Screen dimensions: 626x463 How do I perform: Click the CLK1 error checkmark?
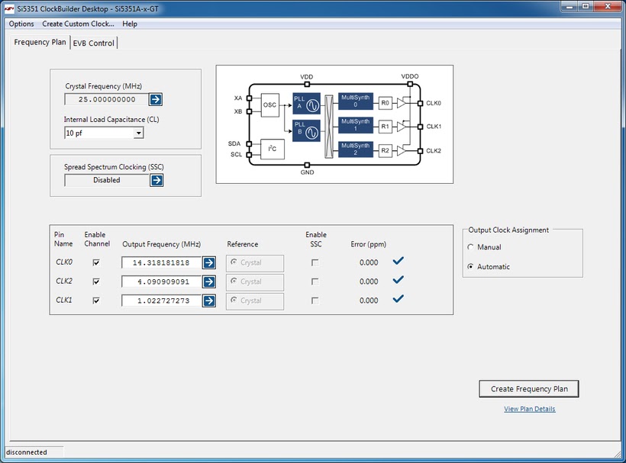coord(398,298)
